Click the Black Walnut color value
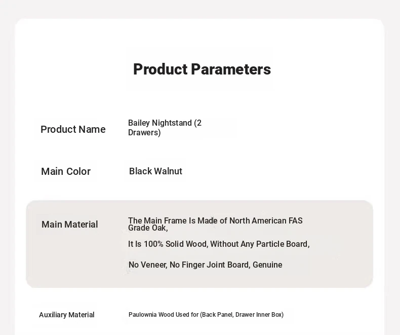The image size is (400, 335). tap(155, 171)
